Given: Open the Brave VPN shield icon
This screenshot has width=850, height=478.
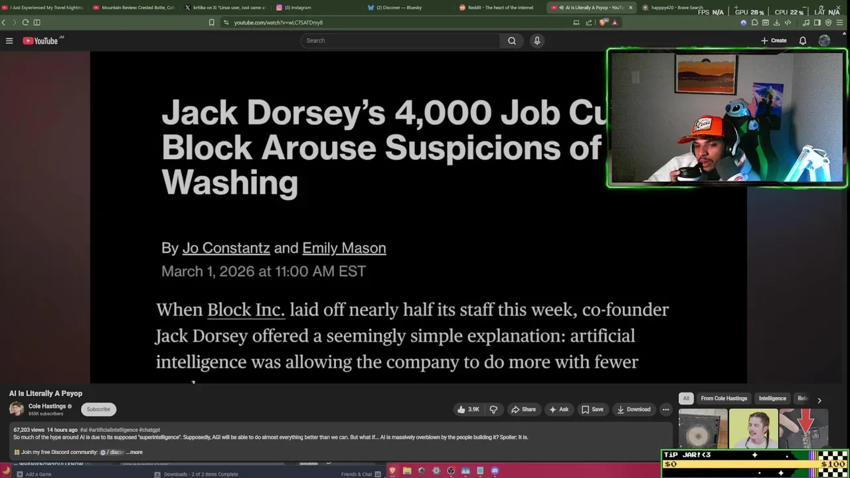Looking at the screenshot, I should [x=828, y=22].
